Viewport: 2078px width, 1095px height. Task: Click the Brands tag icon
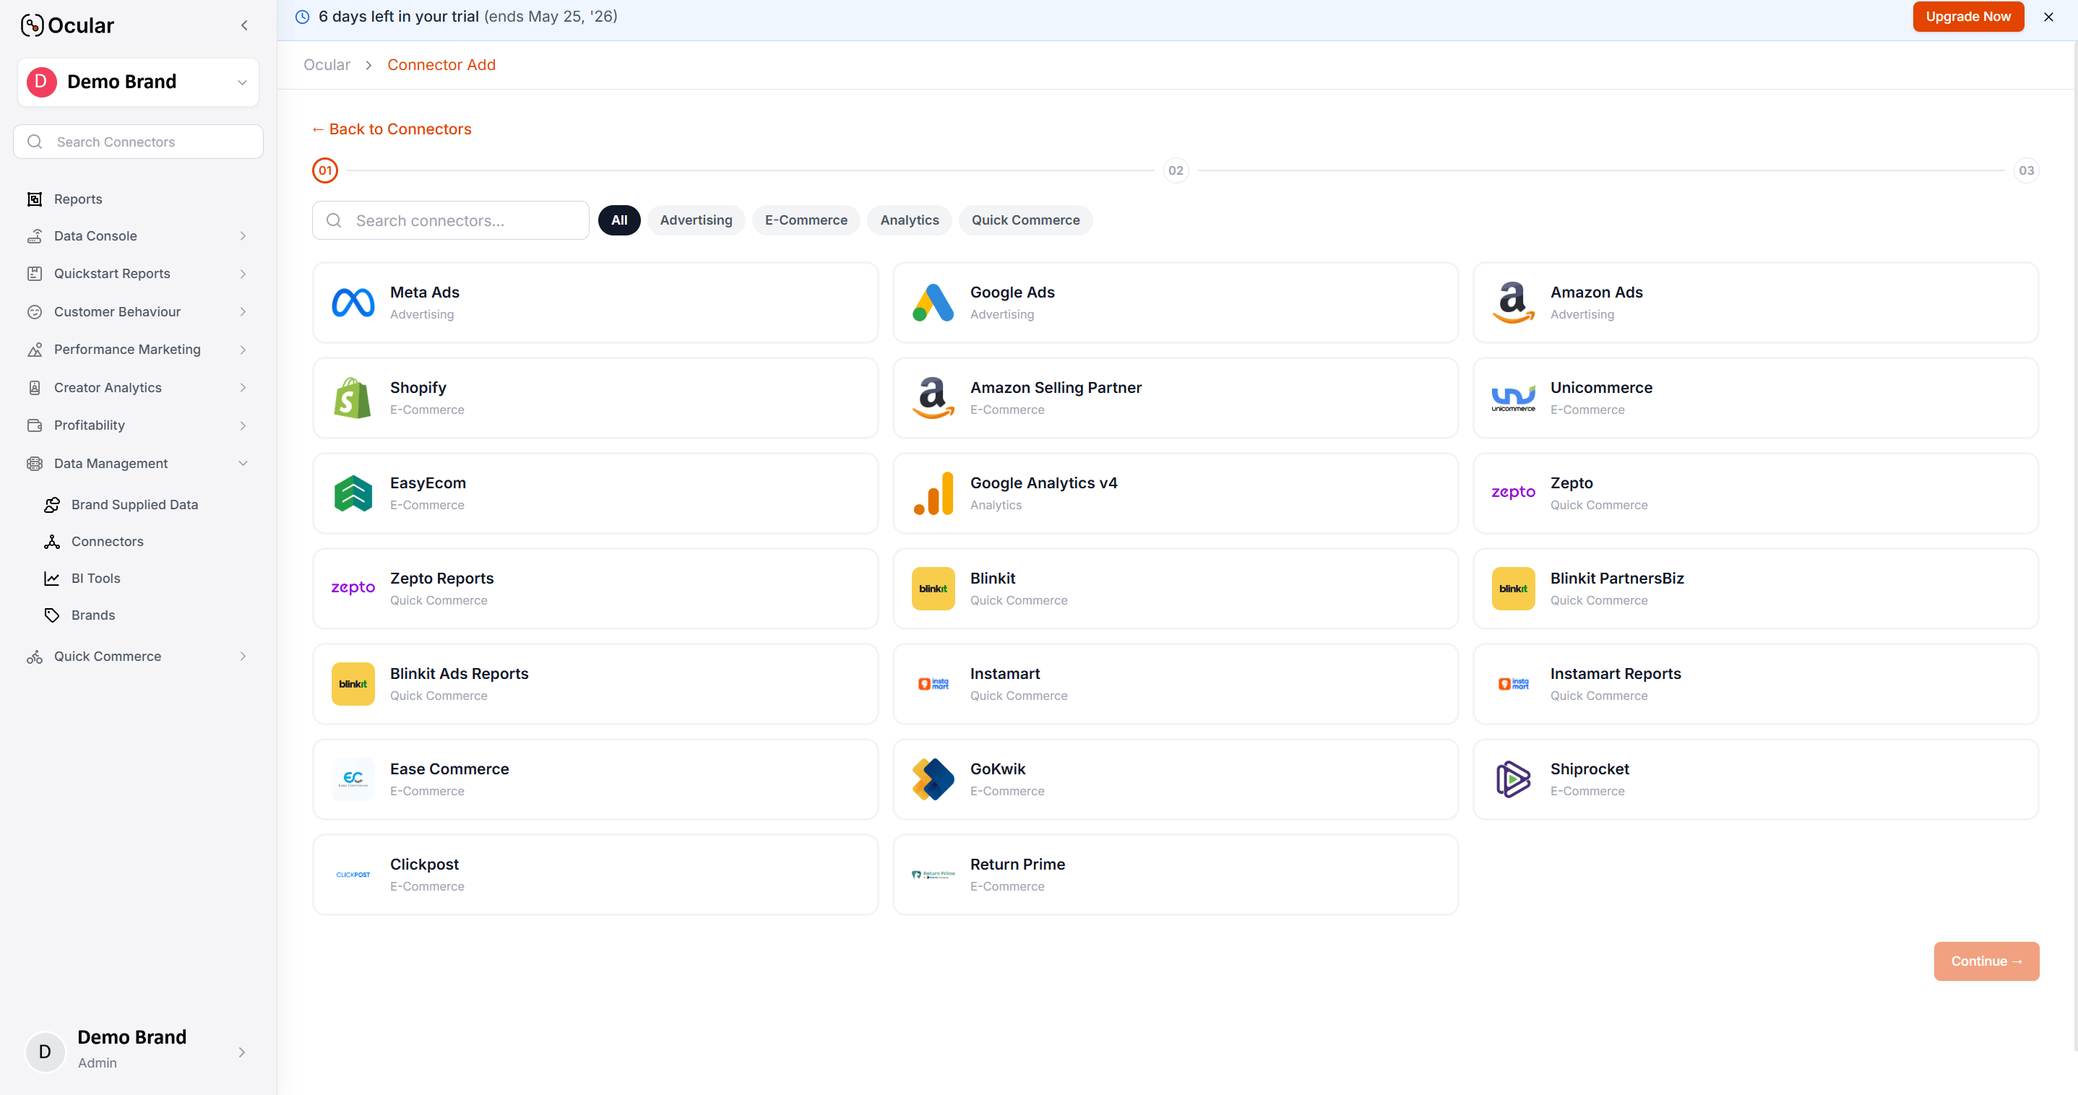pos(53,615)
